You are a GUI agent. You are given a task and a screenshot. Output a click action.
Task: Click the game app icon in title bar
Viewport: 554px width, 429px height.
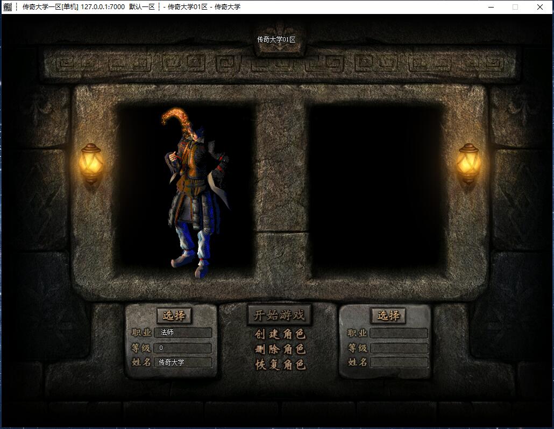[8, 6]
